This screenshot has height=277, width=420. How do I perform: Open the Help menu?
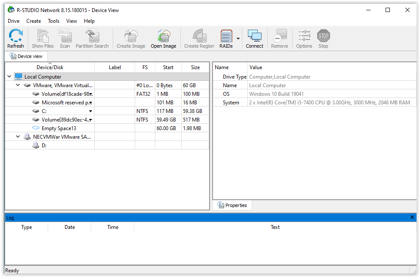pyautogui.click(x=89, y=21)
